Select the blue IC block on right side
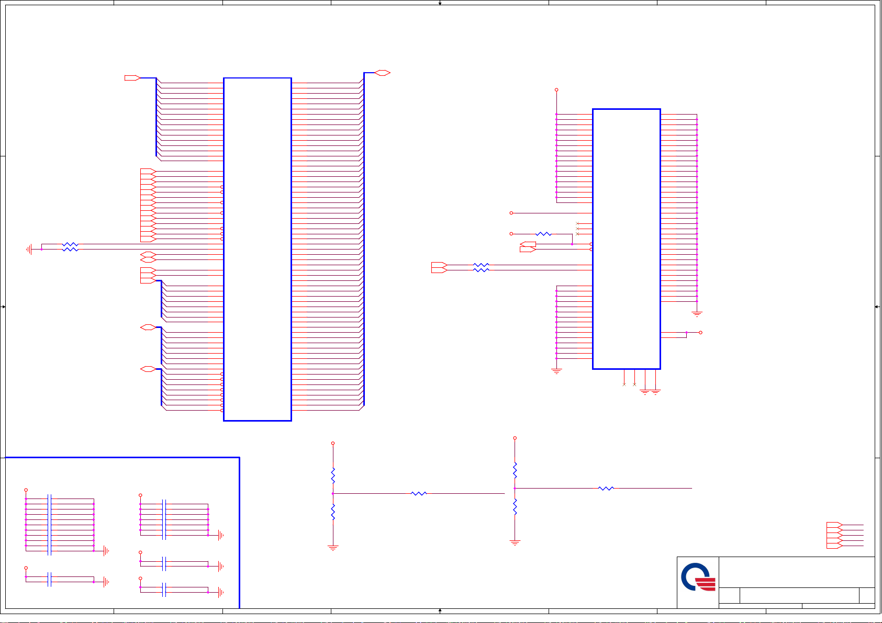 [626, 239]
